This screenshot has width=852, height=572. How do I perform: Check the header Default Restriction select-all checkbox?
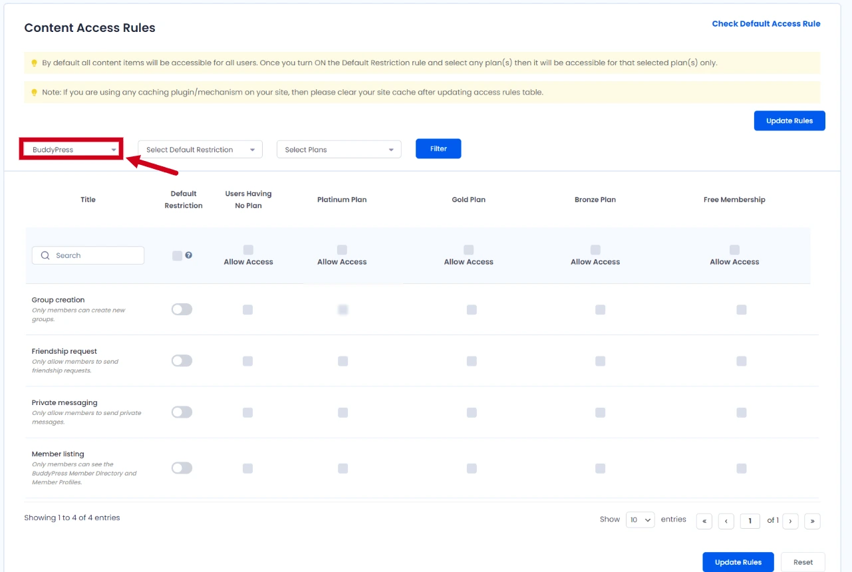[177, 255]
